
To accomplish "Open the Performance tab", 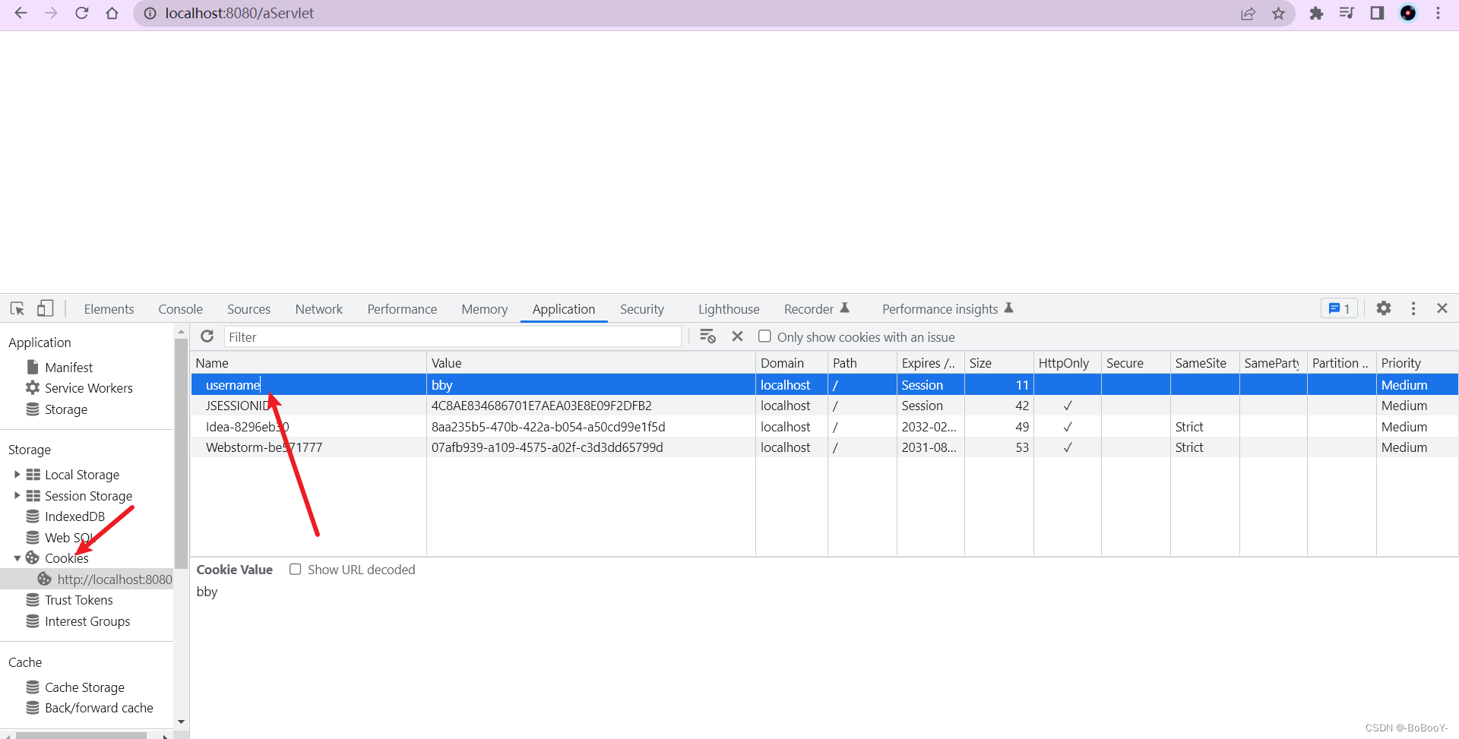I will tap(402, 309).
